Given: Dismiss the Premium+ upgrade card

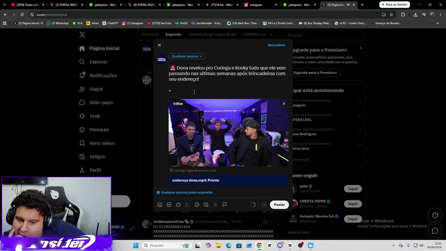Looking at the screenshot, I should 361,48.
